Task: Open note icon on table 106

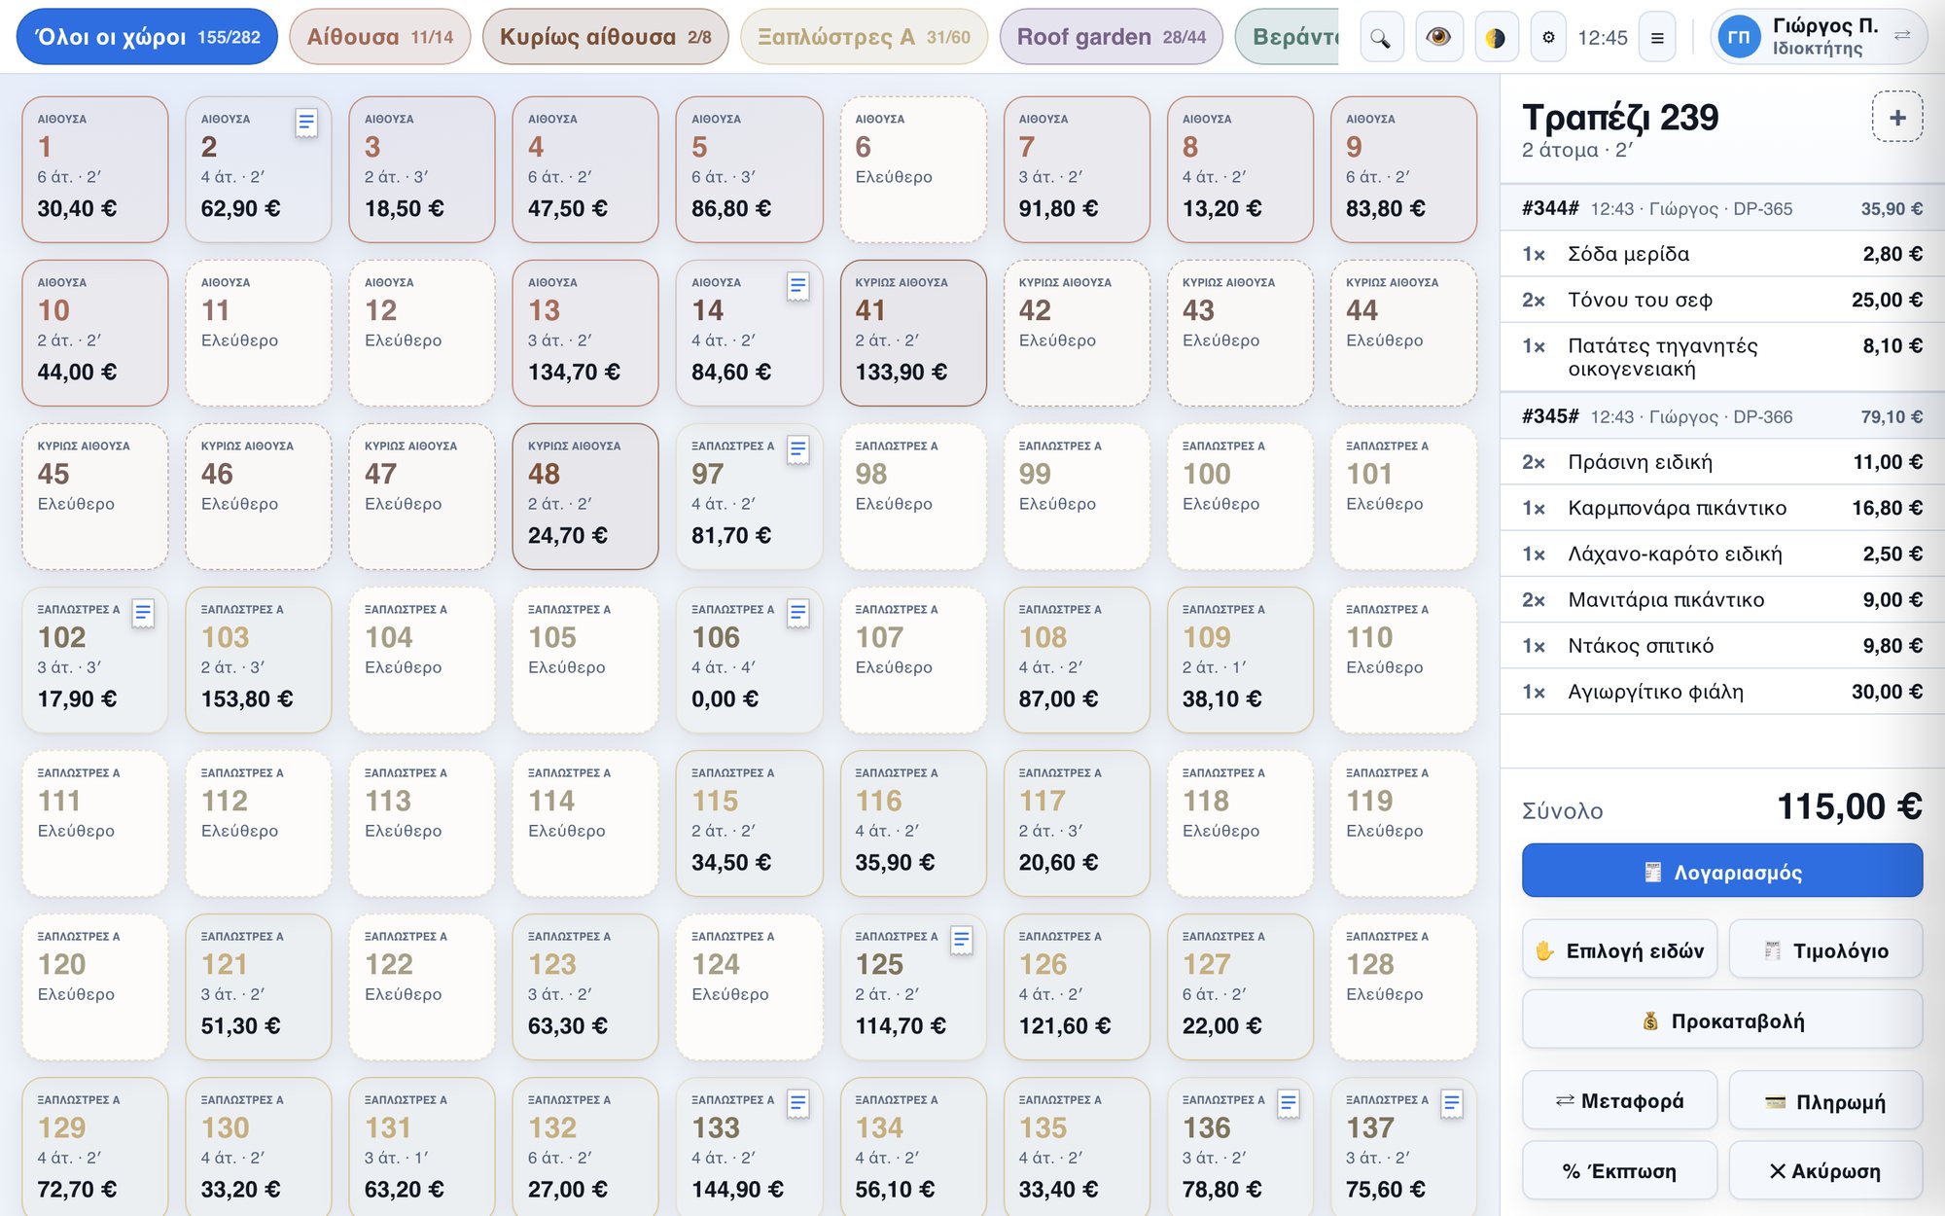Action: [797, 613]
